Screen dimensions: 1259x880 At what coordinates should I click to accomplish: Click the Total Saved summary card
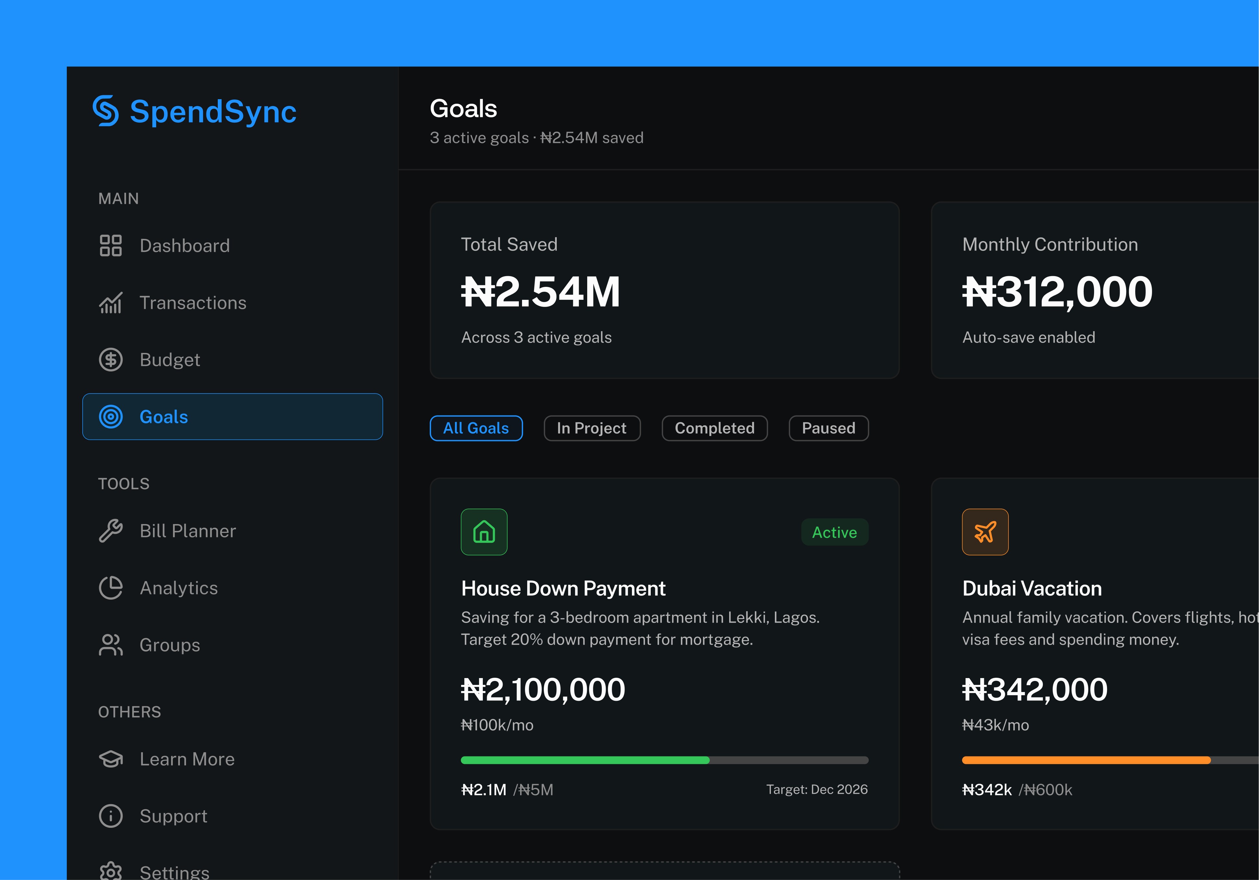pyautogui.click(x=664, y=290)
